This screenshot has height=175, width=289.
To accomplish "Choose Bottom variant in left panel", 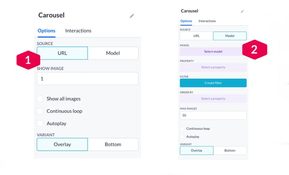I will 113,144.
